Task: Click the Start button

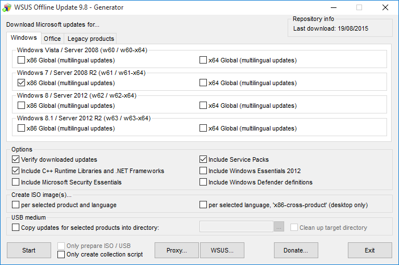Action: coord(29,250)
